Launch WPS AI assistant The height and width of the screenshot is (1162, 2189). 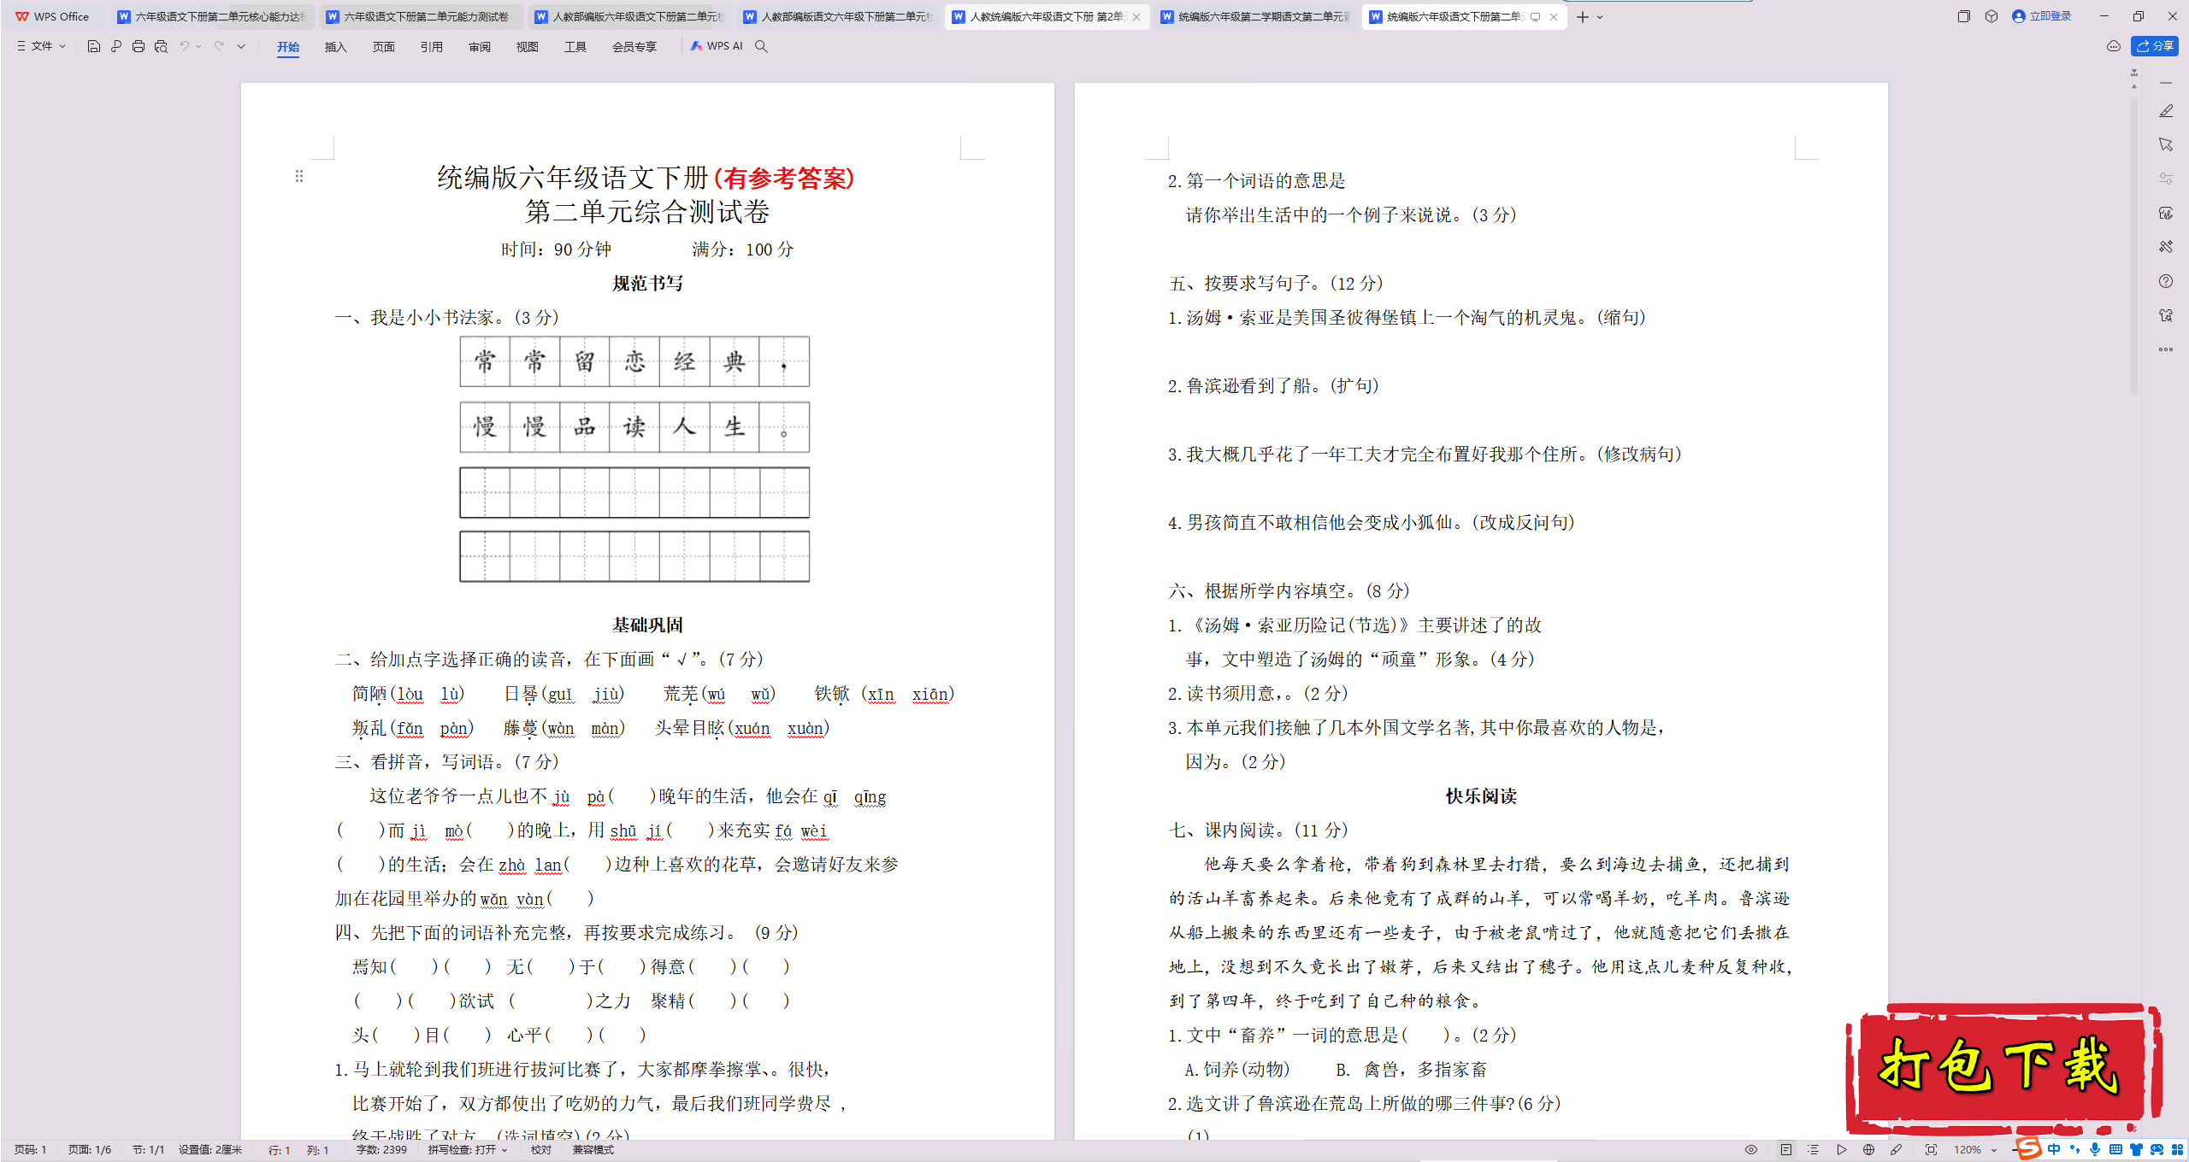[x=717, y=46]
